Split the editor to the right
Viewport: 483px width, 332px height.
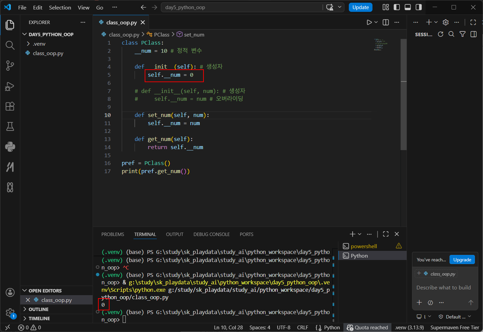click(386, 22)
